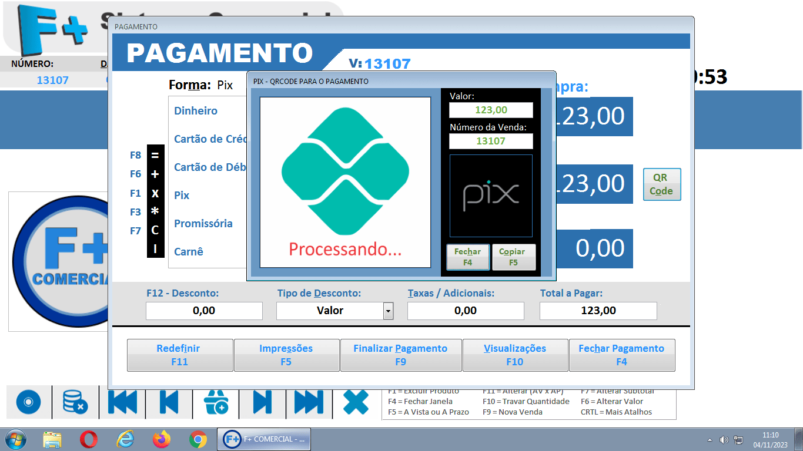803x451 pixels.
Task: Show hidden tray icons arrow
Action: tap(710, 440)
